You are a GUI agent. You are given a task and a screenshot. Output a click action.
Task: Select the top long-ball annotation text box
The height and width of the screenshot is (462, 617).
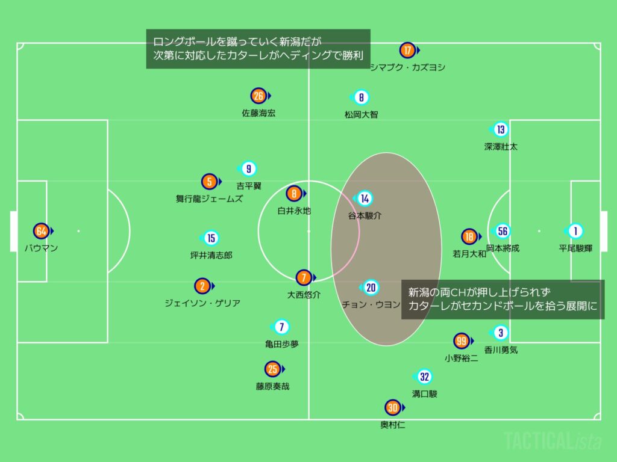258,49
